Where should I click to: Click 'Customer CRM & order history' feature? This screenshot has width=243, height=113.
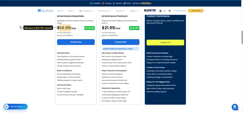114,98
